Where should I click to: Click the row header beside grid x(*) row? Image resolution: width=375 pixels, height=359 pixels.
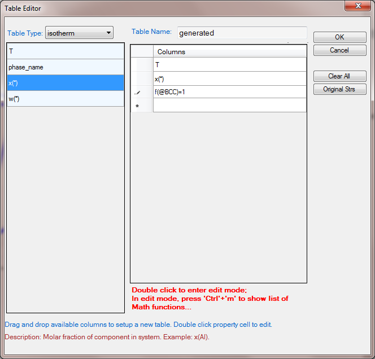tap(141, 78)
